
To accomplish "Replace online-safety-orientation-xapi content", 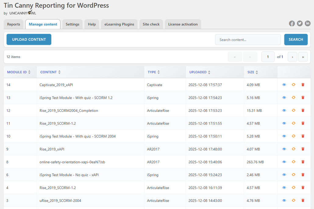I will [x=294, y=162].
